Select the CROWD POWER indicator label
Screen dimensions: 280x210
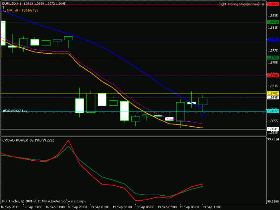pos(15,140)
